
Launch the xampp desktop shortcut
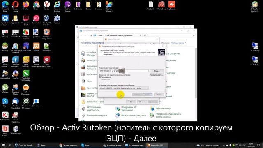[x=36, y=47]
